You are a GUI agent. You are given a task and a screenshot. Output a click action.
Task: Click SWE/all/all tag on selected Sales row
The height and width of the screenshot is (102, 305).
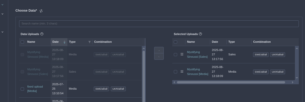tap(261, 55)
